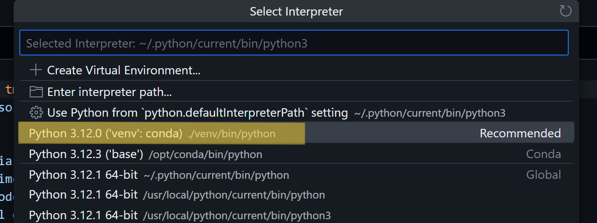Image resolution: width=597 pixels, height=223 pixels.
Task: Click the Conda group label
Action: (x=543, y=154)
